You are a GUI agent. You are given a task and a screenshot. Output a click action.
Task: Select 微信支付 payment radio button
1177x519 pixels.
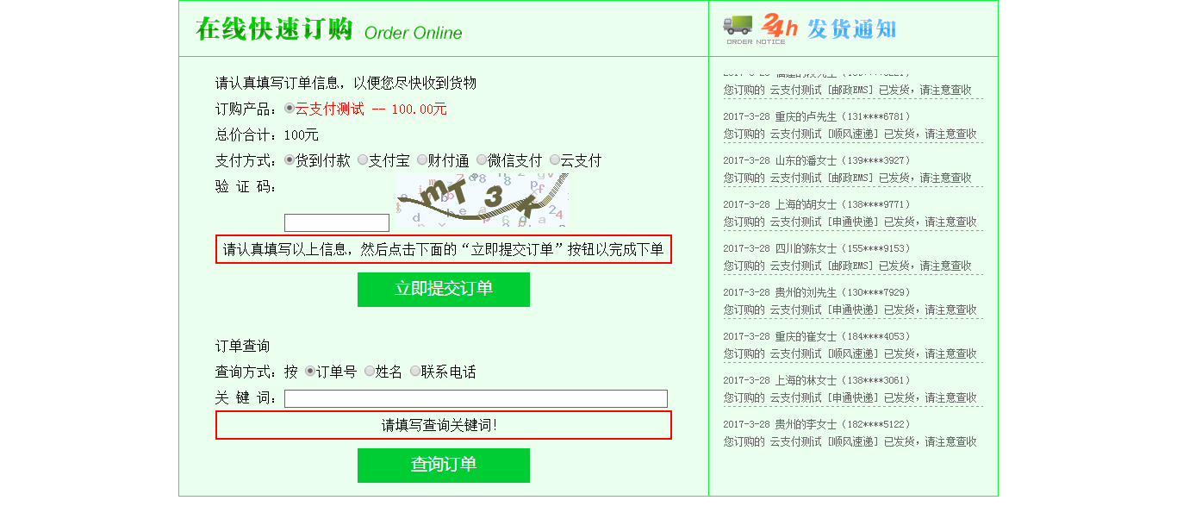point(482,159)
